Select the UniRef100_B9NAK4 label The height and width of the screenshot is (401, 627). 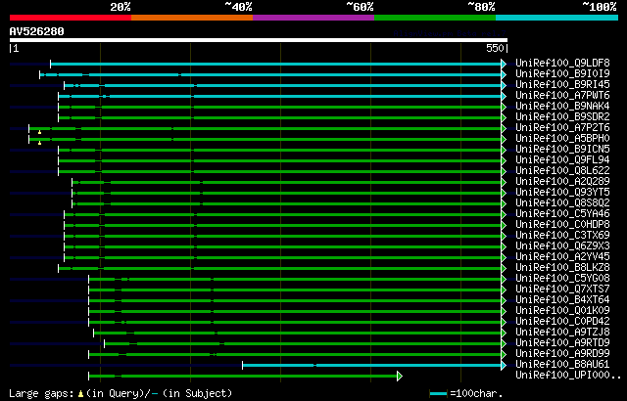click(x=562, y=107)
